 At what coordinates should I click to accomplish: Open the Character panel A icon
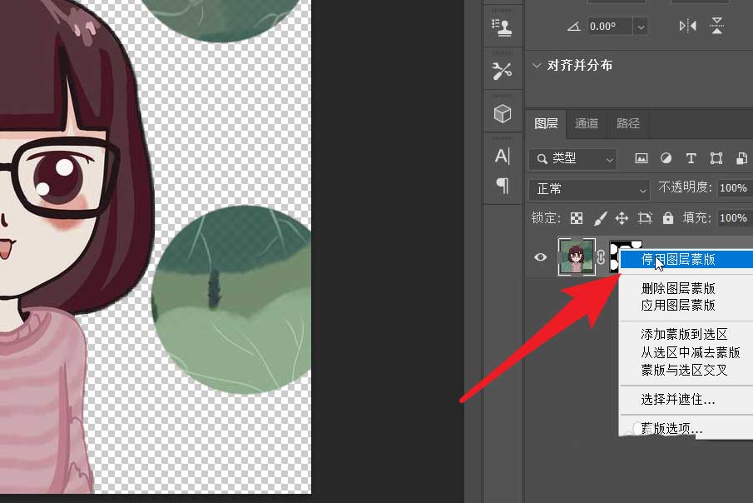coord(503,156)
